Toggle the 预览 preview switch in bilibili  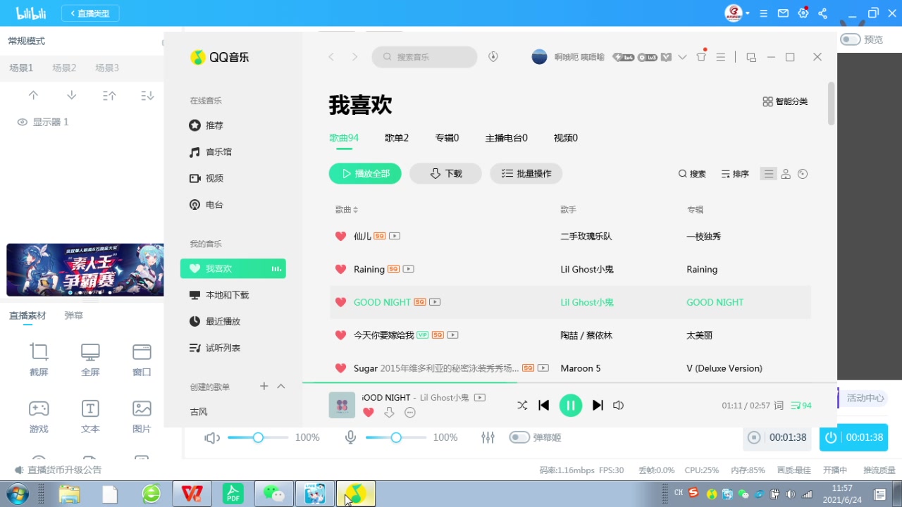pyautogui.click(x=851, y=39)
